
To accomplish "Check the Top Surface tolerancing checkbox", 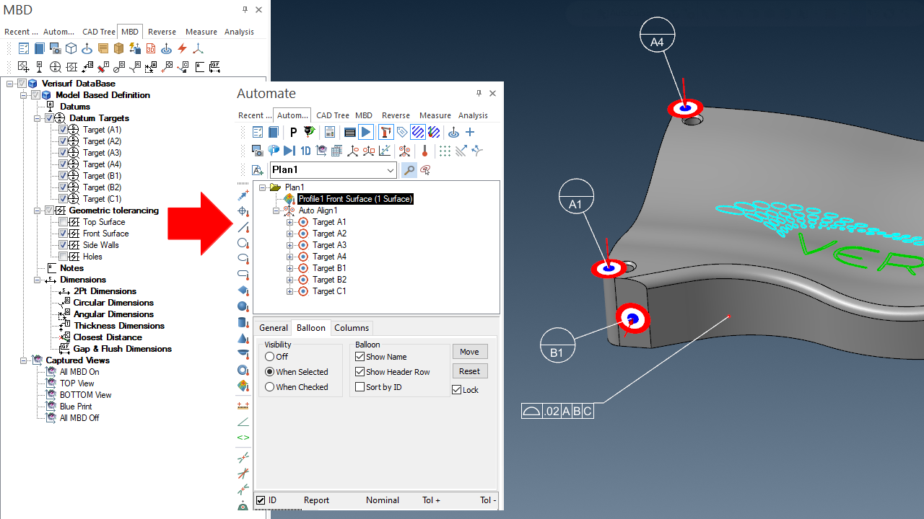I will click(x=64, y=222).
